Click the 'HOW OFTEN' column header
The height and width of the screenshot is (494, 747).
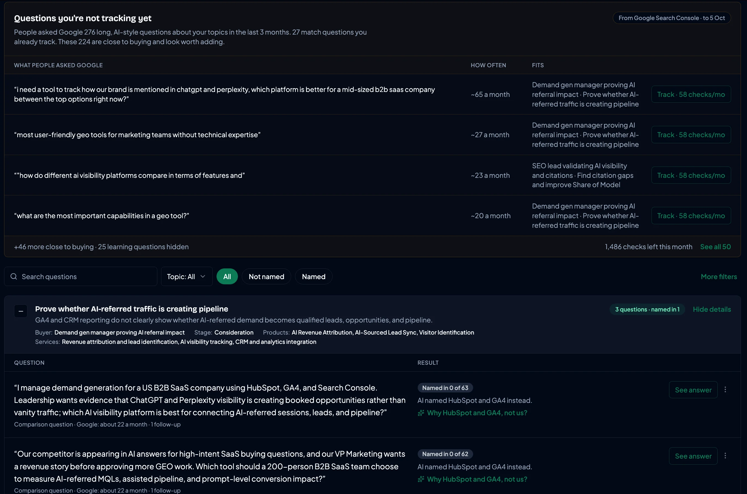coord(488,65)
